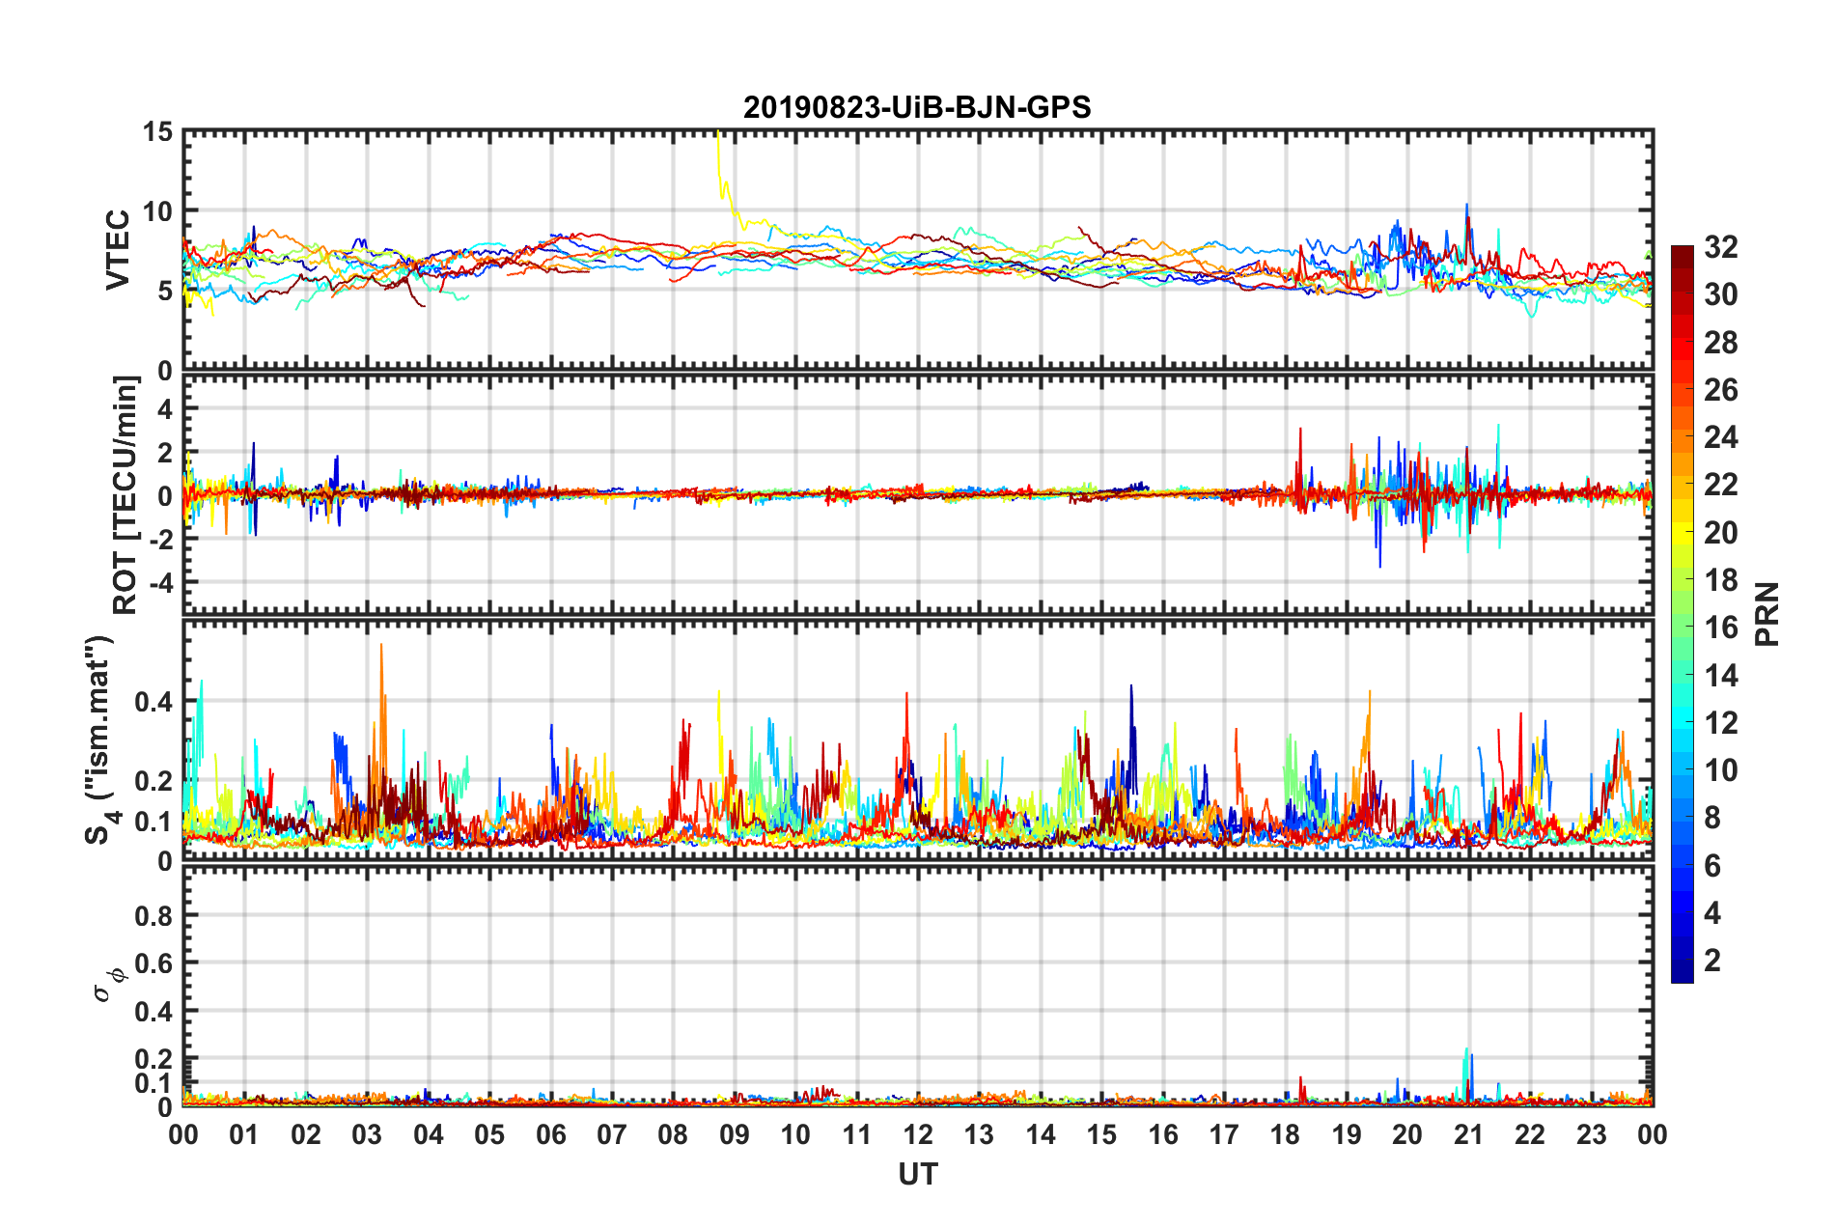Click colorbar tick label 24
Viewport: 1836px width, 1228px height.
pyautogui.click(x=1720, y=437)
